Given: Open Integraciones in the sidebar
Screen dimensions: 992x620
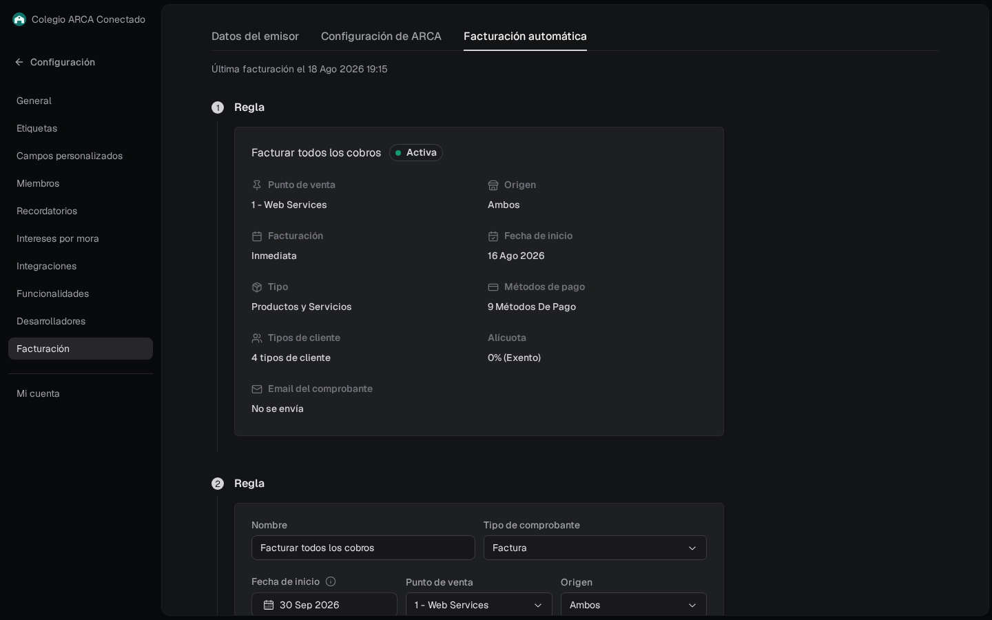Looking at the screenshot, I should pos(81,266).
